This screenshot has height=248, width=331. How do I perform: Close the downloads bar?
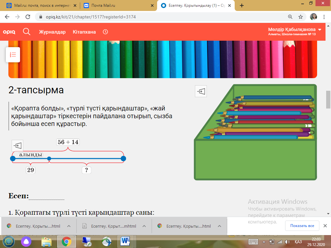coord(325,226)
